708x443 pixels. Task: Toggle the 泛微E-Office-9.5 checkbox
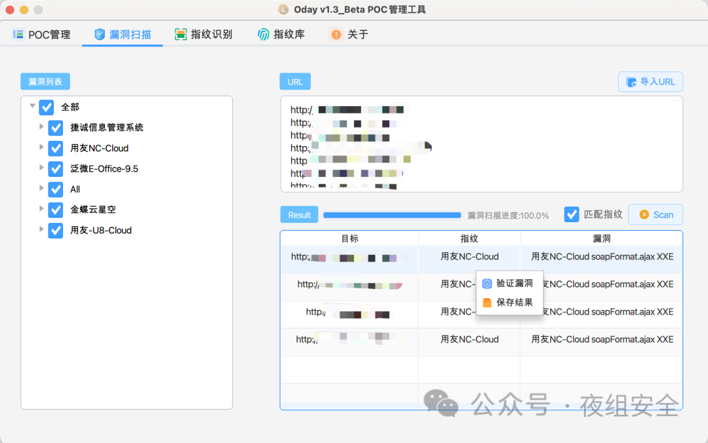[56, 169]
